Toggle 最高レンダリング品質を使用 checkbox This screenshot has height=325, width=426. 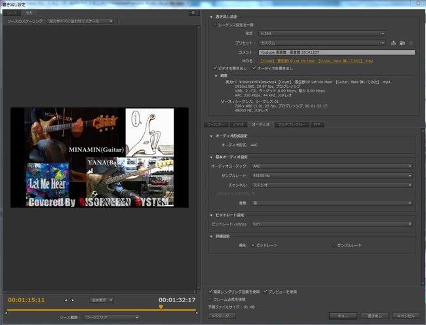(210, 292)
